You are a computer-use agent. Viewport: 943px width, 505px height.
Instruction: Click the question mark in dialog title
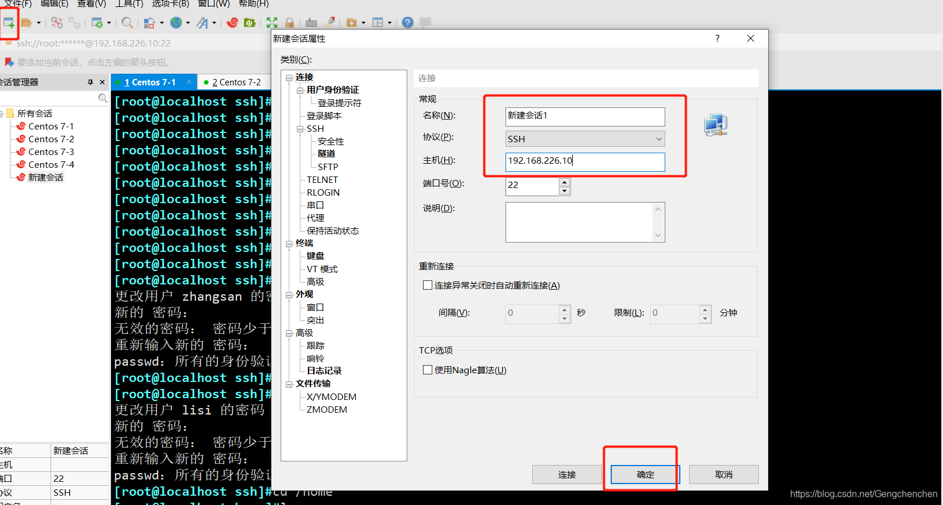click(717, 38)
